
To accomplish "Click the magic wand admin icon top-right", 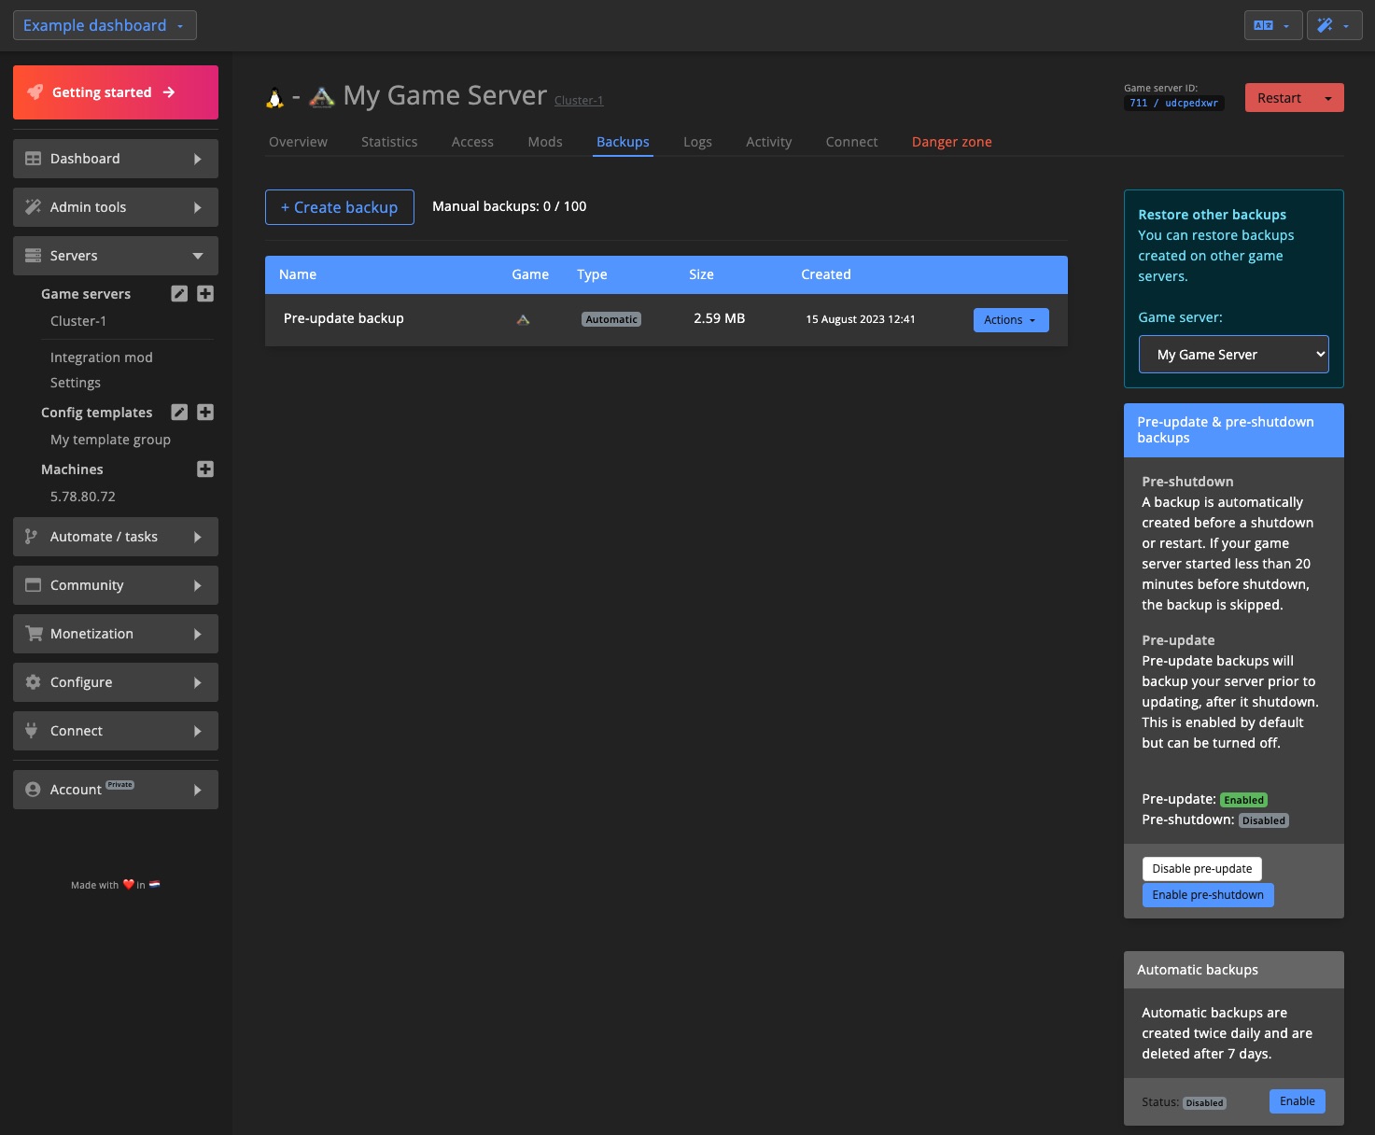I will tap(1327, 24).
